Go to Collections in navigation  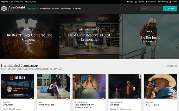click(x=66, y=9)
